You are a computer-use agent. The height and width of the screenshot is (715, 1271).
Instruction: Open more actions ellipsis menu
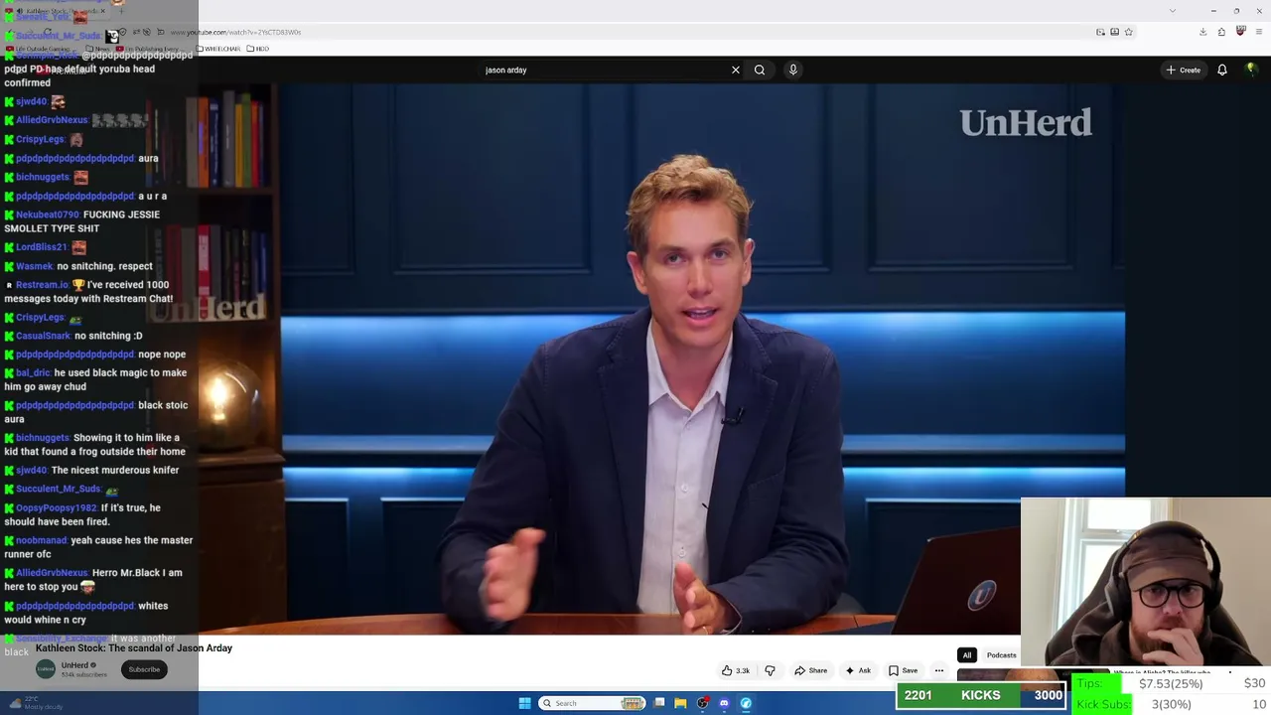pos(939,670)
